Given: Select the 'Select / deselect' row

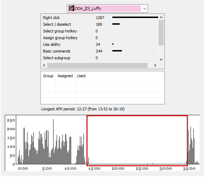Looking at the screenshot, I should pos(100,24).
